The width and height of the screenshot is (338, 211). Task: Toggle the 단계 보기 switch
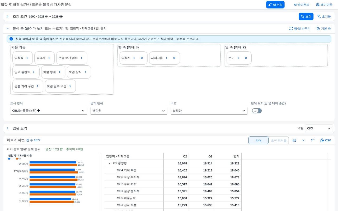pyautogui.click(x=257, y=111)
